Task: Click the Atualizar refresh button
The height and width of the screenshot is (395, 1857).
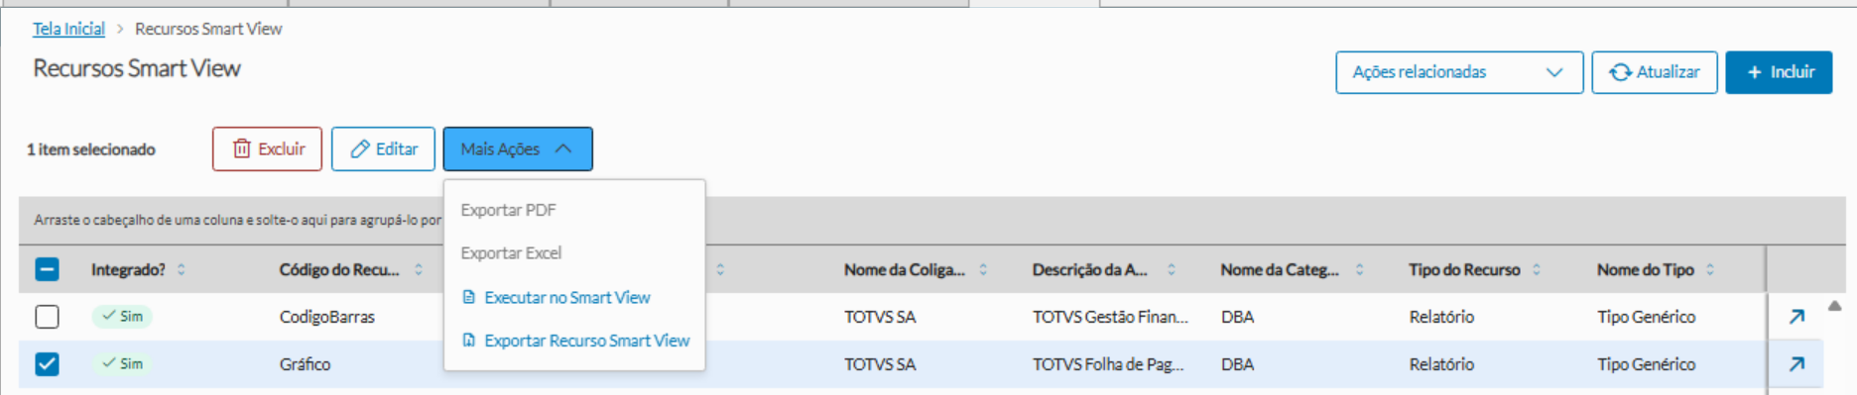Action: [1655, 72]
